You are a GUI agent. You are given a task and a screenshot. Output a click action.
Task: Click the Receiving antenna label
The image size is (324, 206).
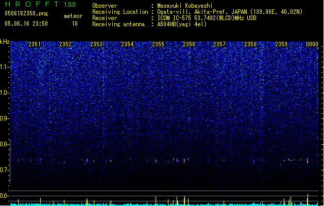118,24
